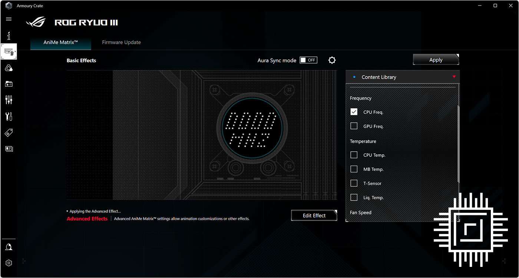Open the sliders/configuration panel icon
This screenshot has height=278, width=519.
pyautogui.click(x=9, y=100)
